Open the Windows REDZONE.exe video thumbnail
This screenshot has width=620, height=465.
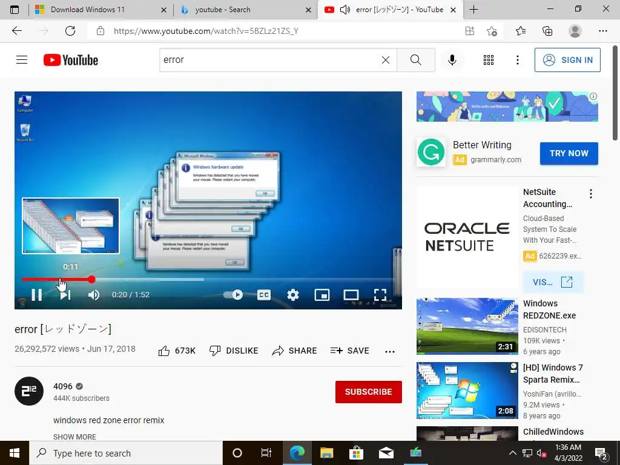467,326
